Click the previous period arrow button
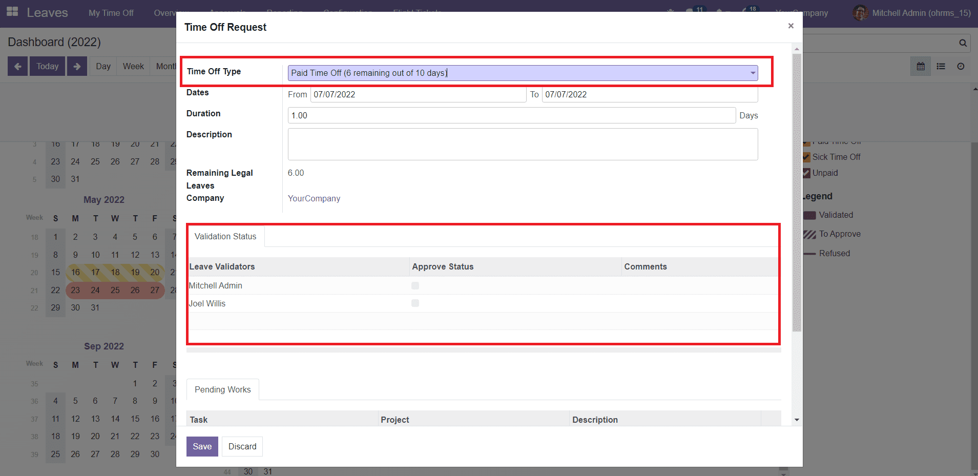 coord(17,66)
